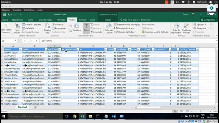Open Conexões
Screen dimensions: 219x123
58,25
